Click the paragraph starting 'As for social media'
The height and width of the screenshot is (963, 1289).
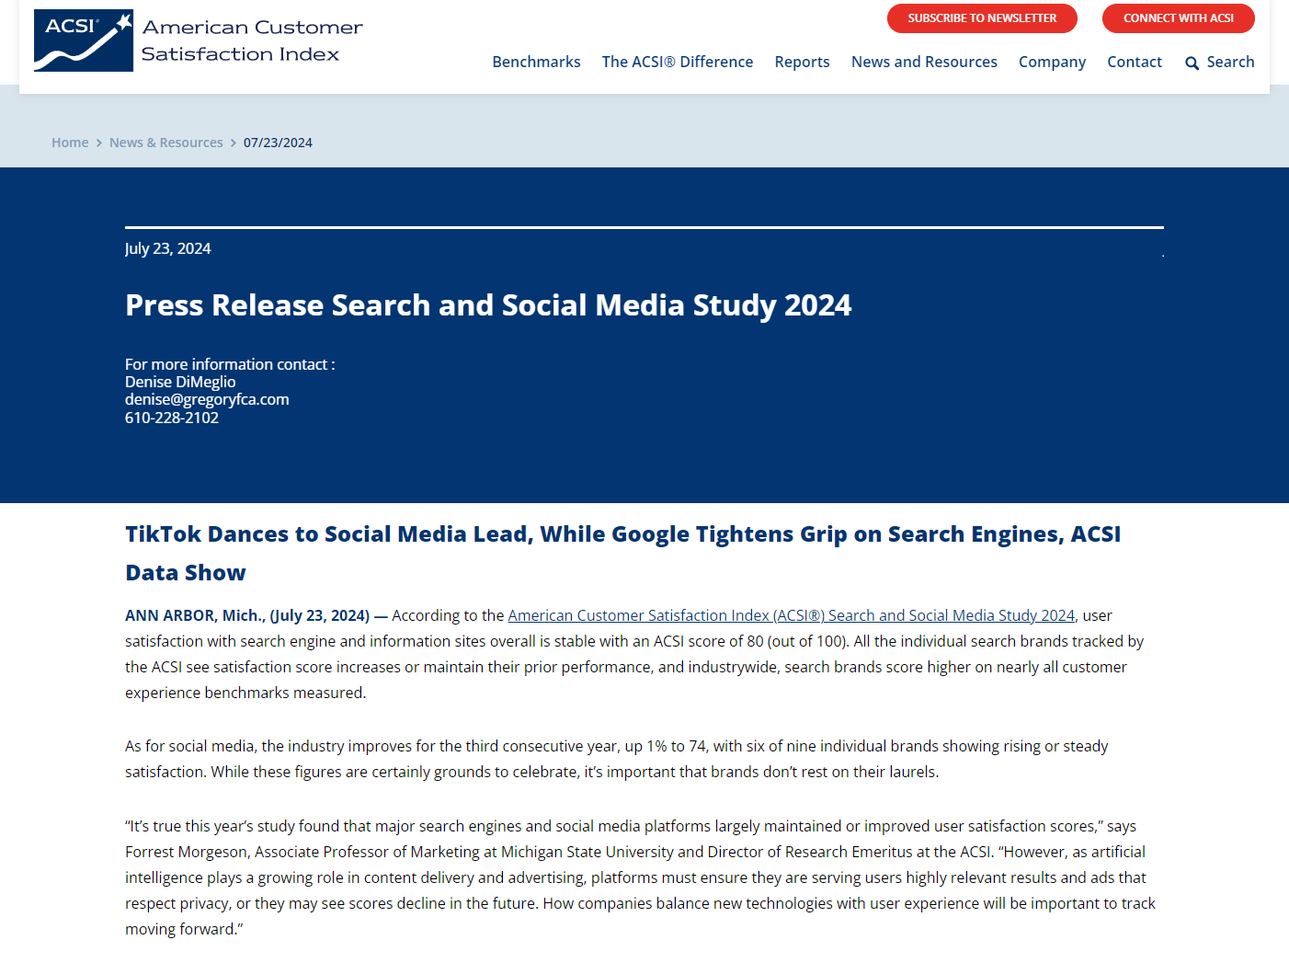[617, 759]
